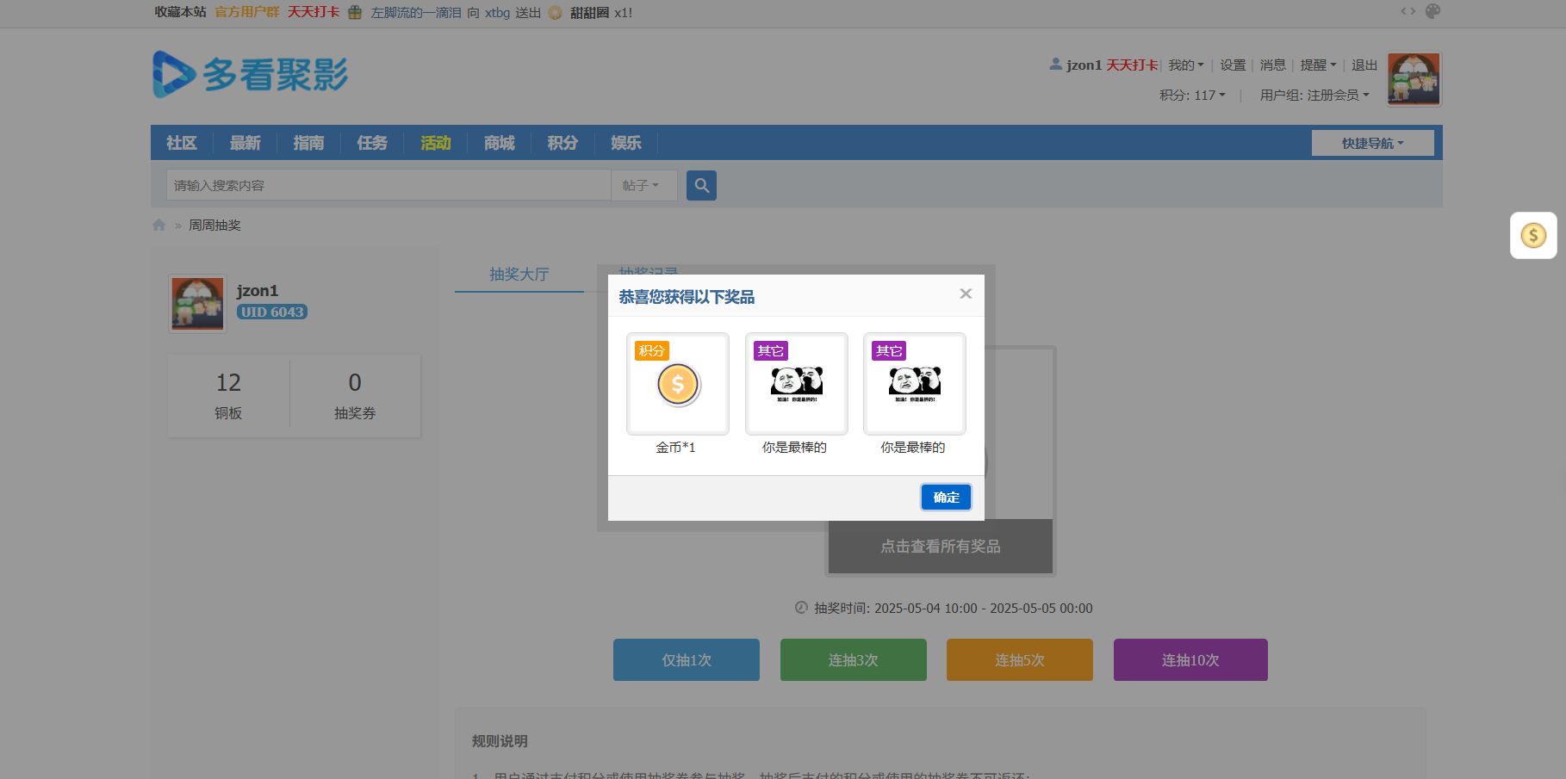Open the 帖子 search type dropdown
1566x779 pixels.
643,185
